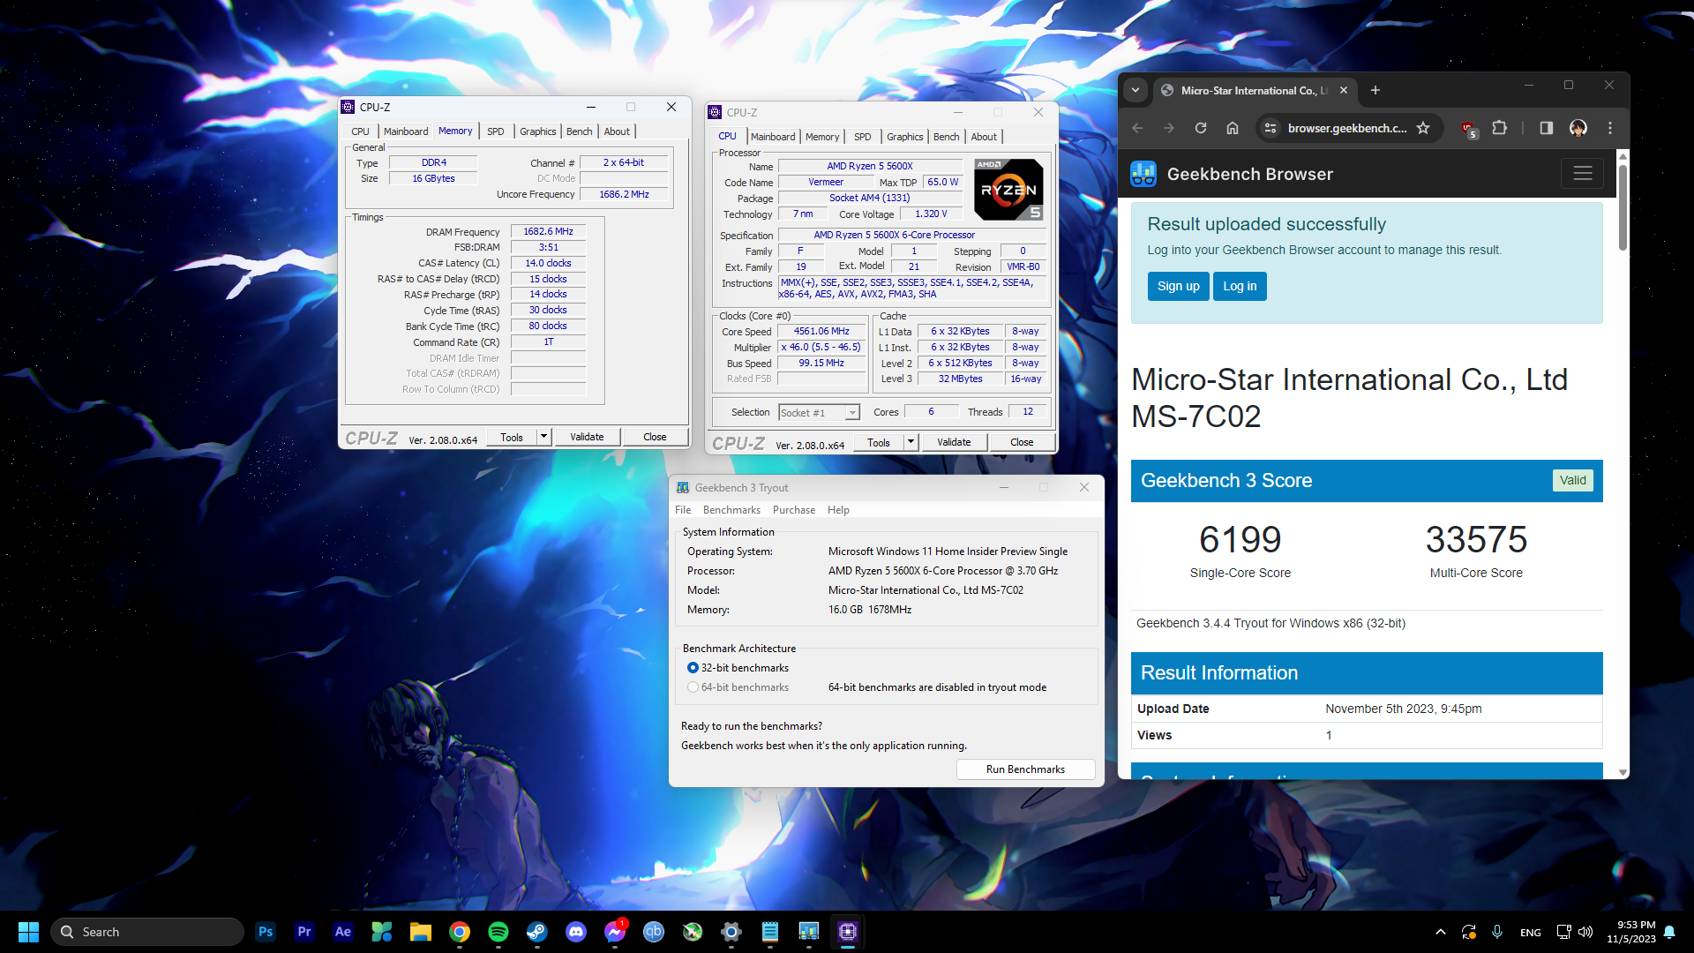Open Premiere Pro from the taskbar
The width and height of the screenshot is (1694, 953).
(304, 932)
